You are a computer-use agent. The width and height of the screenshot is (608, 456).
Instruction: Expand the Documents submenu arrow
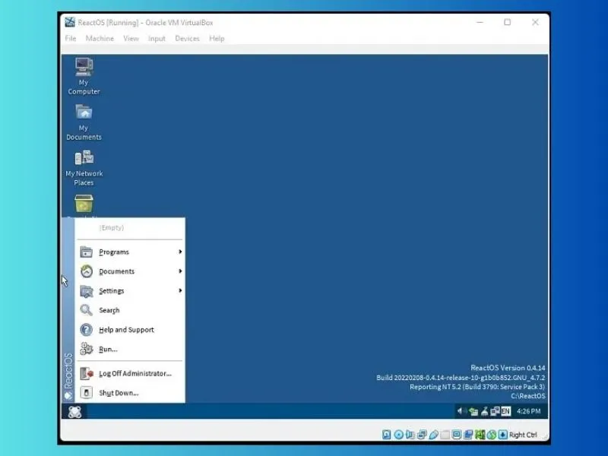180,271
